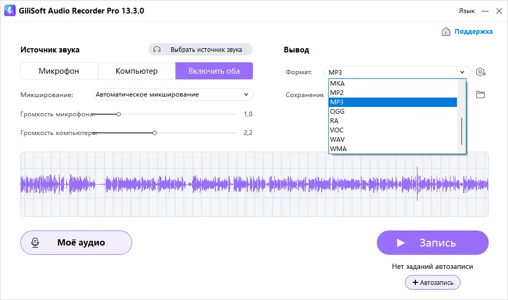Click the format list scrollbar thumb

click(x=461, y=131)
